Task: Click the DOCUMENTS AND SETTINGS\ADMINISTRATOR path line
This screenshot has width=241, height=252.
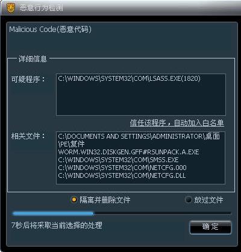Action: tap(139, 136)
